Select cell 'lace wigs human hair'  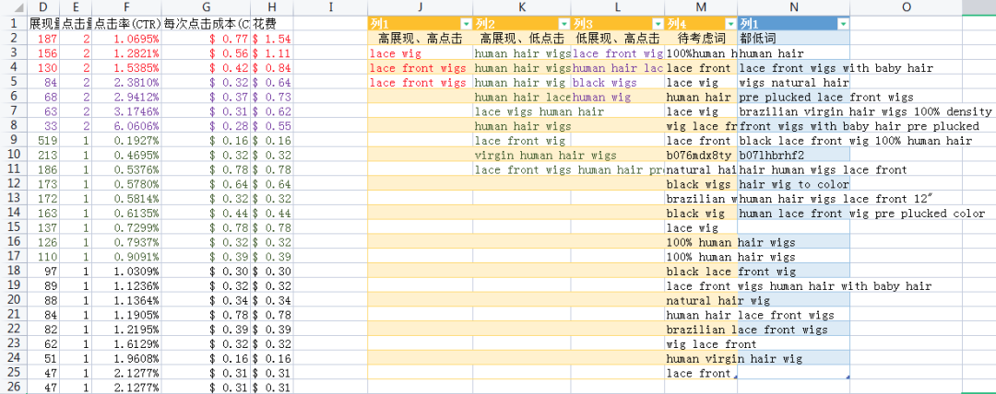[522, 111]
